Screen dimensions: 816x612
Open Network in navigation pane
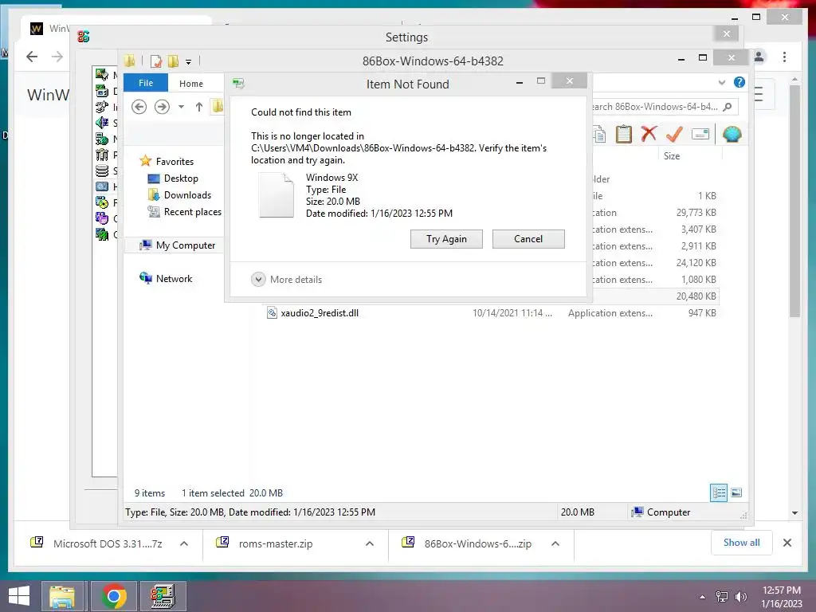(166, 278)
